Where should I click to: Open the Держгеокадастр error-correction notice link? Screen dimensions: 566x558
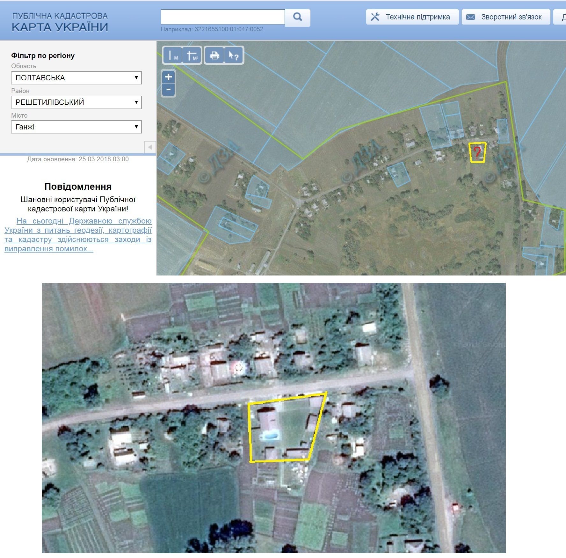[78, 235]
